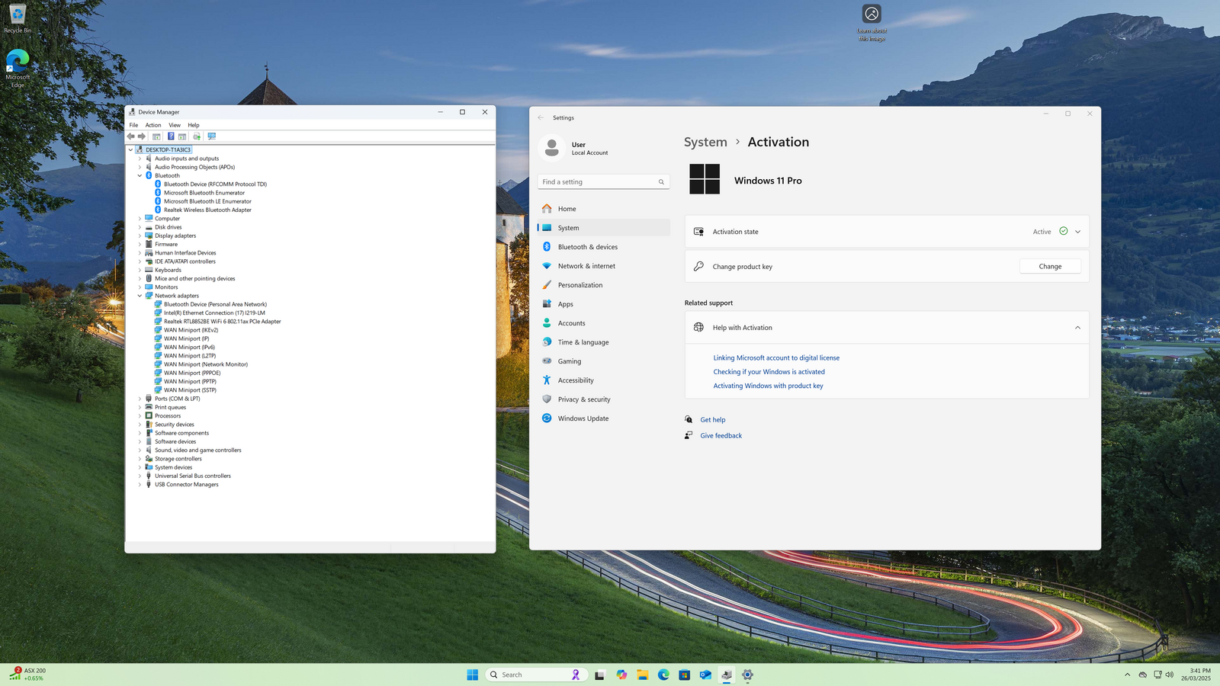Image resolution: width=1220 pixels, height=686 pixels.
Task: Click the Give feedback link
Action: (x=721, y=436)
